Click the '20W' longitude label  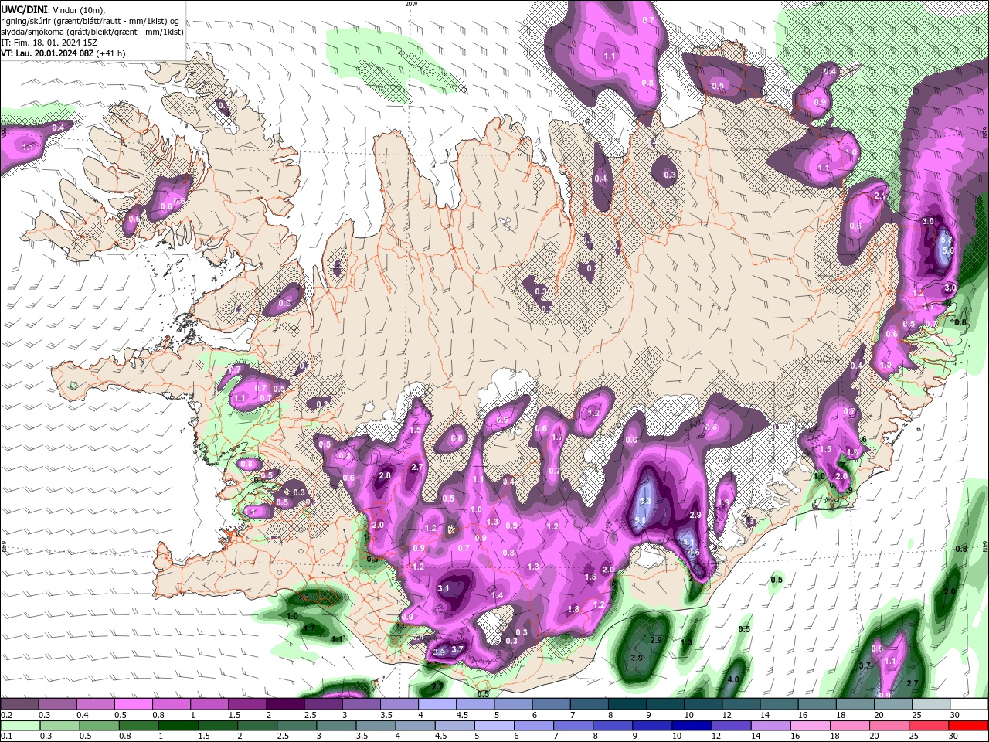pos(411,4)
